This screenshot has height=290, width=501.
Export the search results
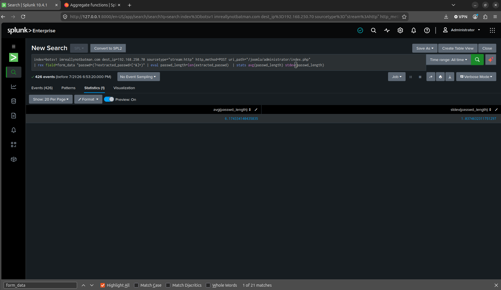pyautogui.click(x=450, y=77)
